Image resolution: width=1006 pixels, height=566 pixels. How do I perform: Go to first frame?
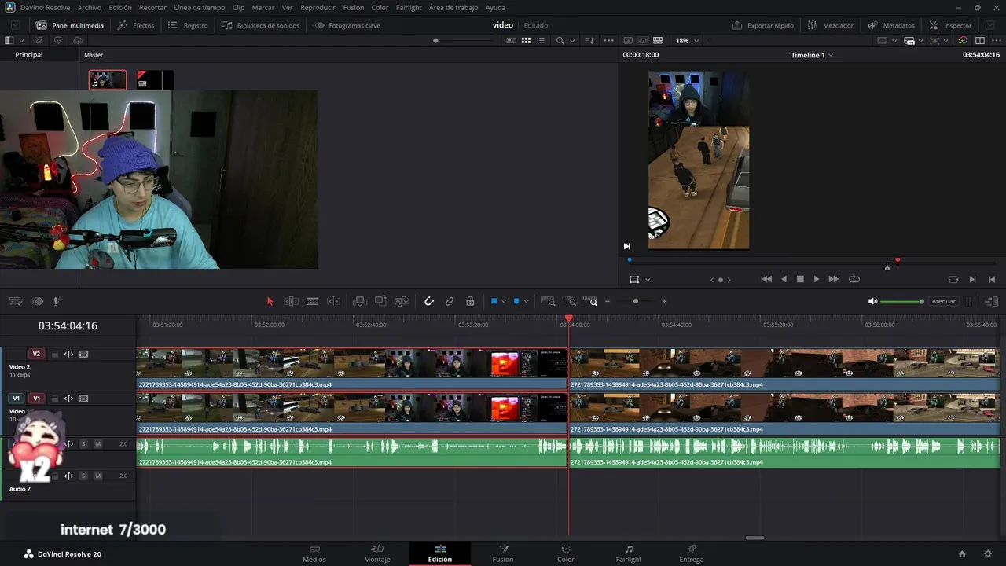[766, 279]
